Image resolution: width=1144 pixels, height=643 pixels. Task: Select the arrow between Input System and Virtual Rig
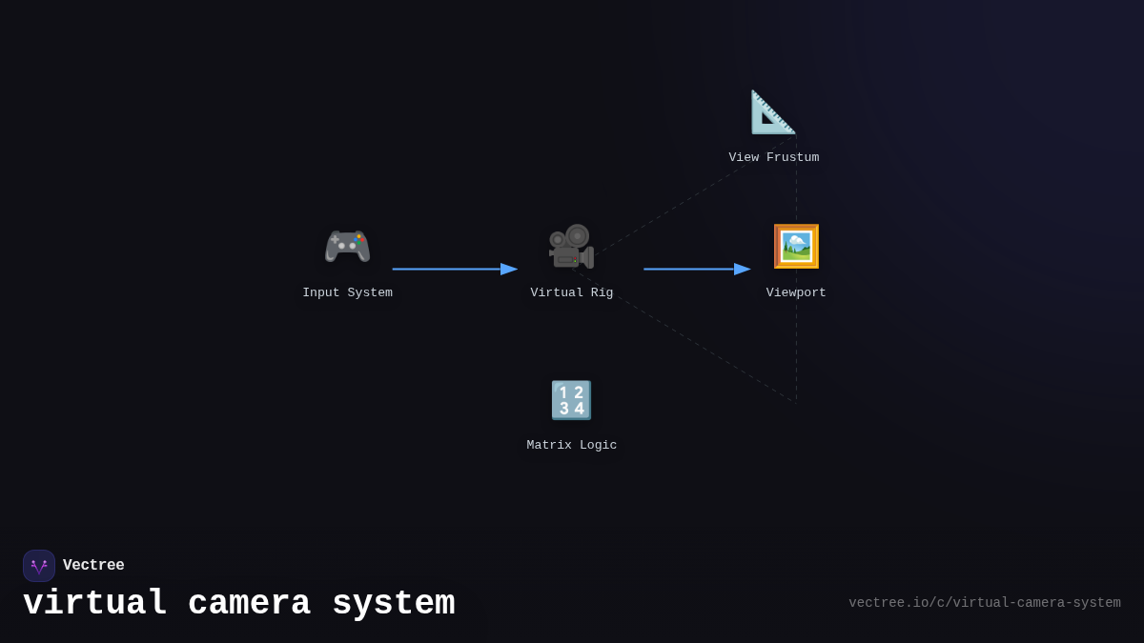click(453, 269)
